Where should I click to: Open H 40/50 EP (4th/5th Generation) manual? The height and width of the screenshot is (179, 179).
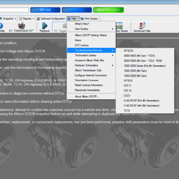(x=145, y=106)
